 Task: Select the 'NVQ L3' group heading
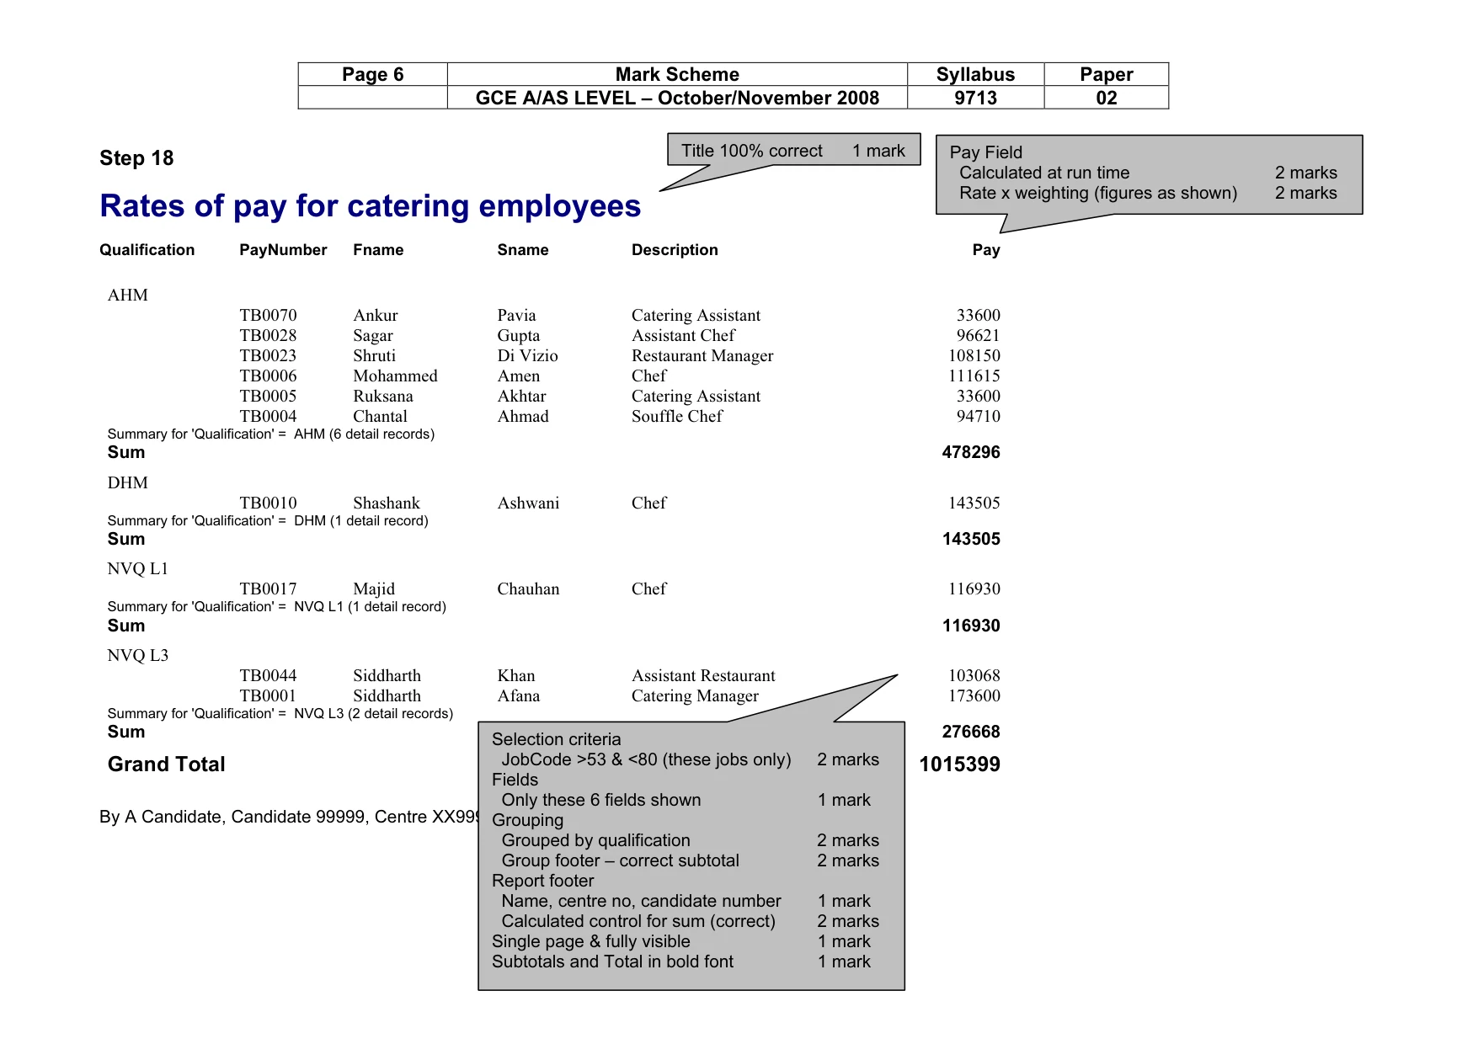click(138, 656)
